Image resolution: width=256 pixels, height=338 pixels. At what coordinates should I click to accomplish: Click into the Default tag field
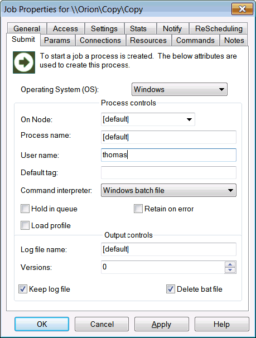click(x=168, y=172)
